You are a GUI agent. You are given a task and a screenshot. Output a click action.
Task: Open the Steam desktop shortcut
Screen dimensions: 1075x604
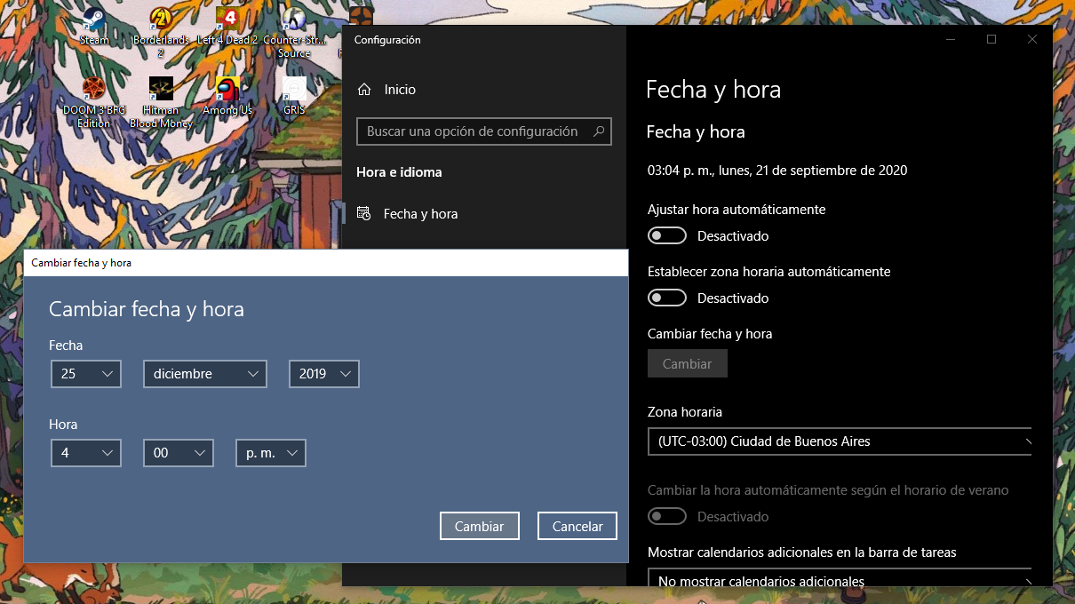pos(94,27)
